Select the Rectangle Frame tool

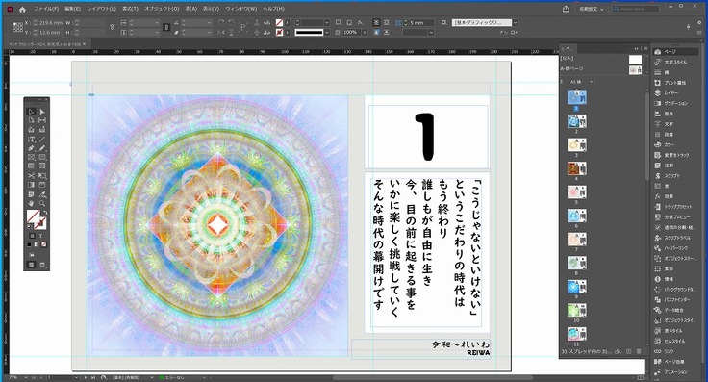32,157
